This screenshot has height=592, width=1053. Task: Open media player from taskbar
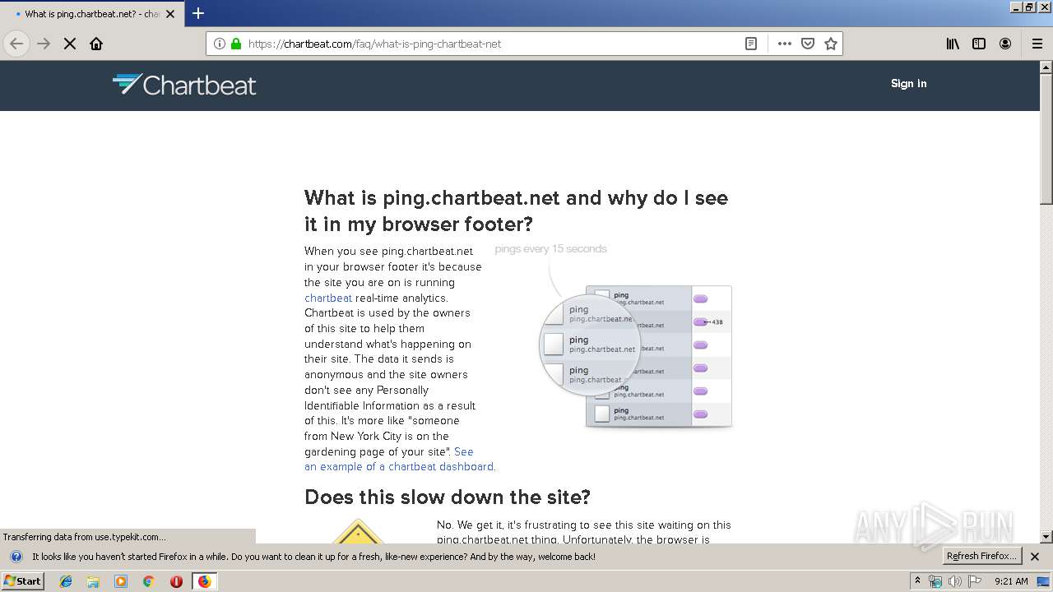click(x=121, y=581)
